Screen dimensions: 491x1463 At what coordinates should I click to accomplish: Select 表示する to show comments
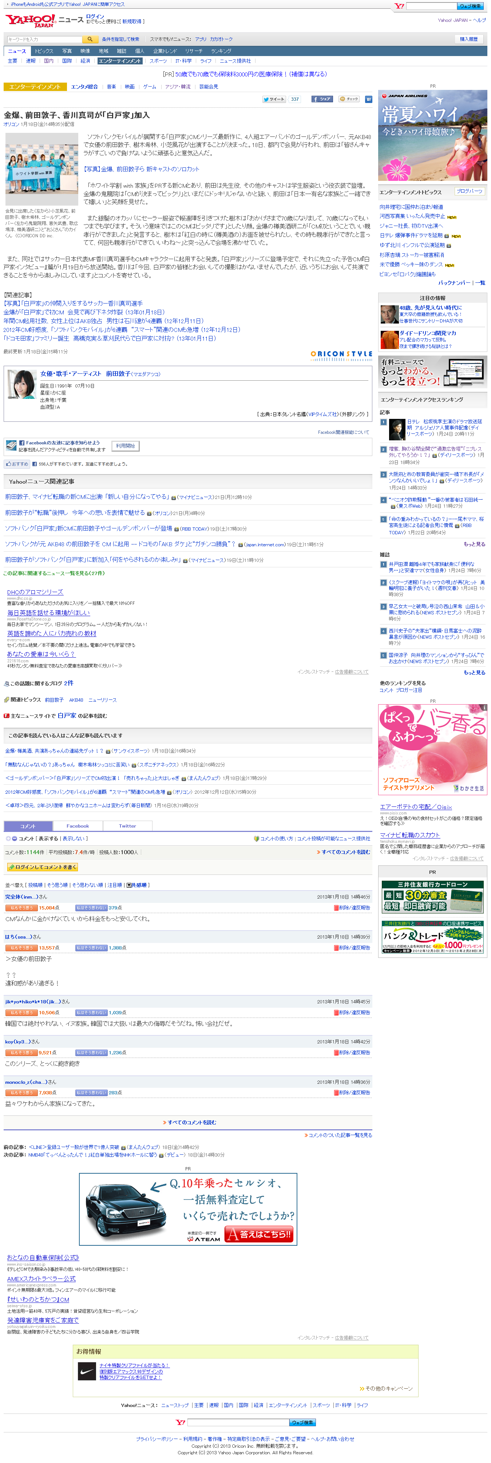(x=48, y=838)
